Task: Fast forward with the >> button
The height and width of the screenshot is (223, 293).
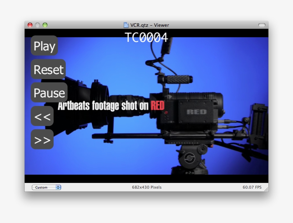Action: point(42,140)
